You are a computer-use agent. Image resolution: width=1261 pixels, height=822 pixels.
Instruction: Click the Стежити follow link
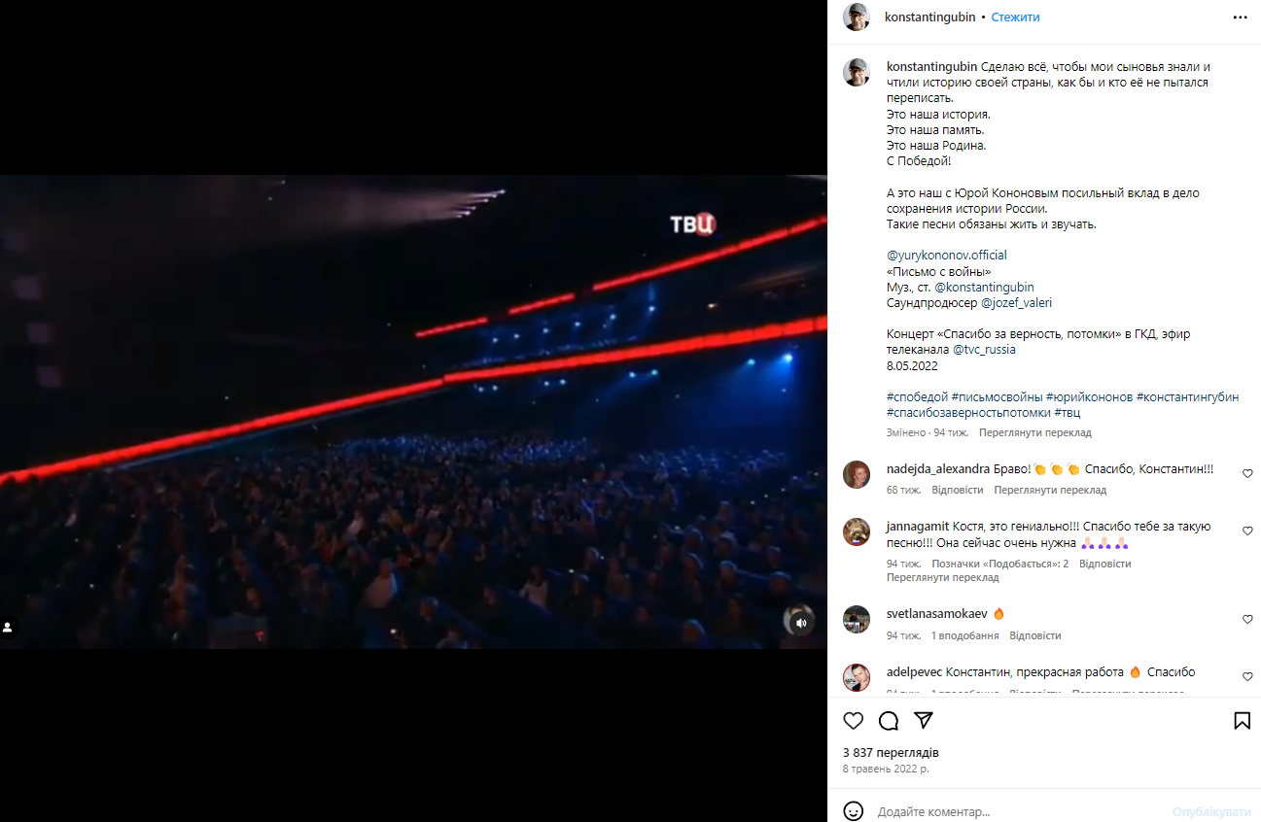(1015, 17)
